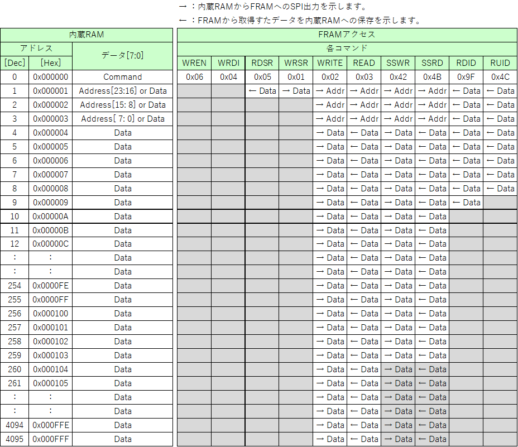
Task: Click the decimal address cell 256
Action: point(14,314)
